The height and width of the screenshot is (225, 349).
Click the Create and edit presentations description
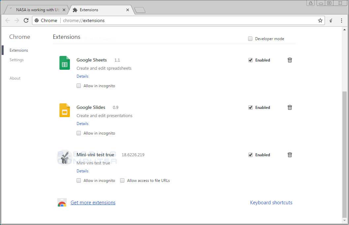104,115
